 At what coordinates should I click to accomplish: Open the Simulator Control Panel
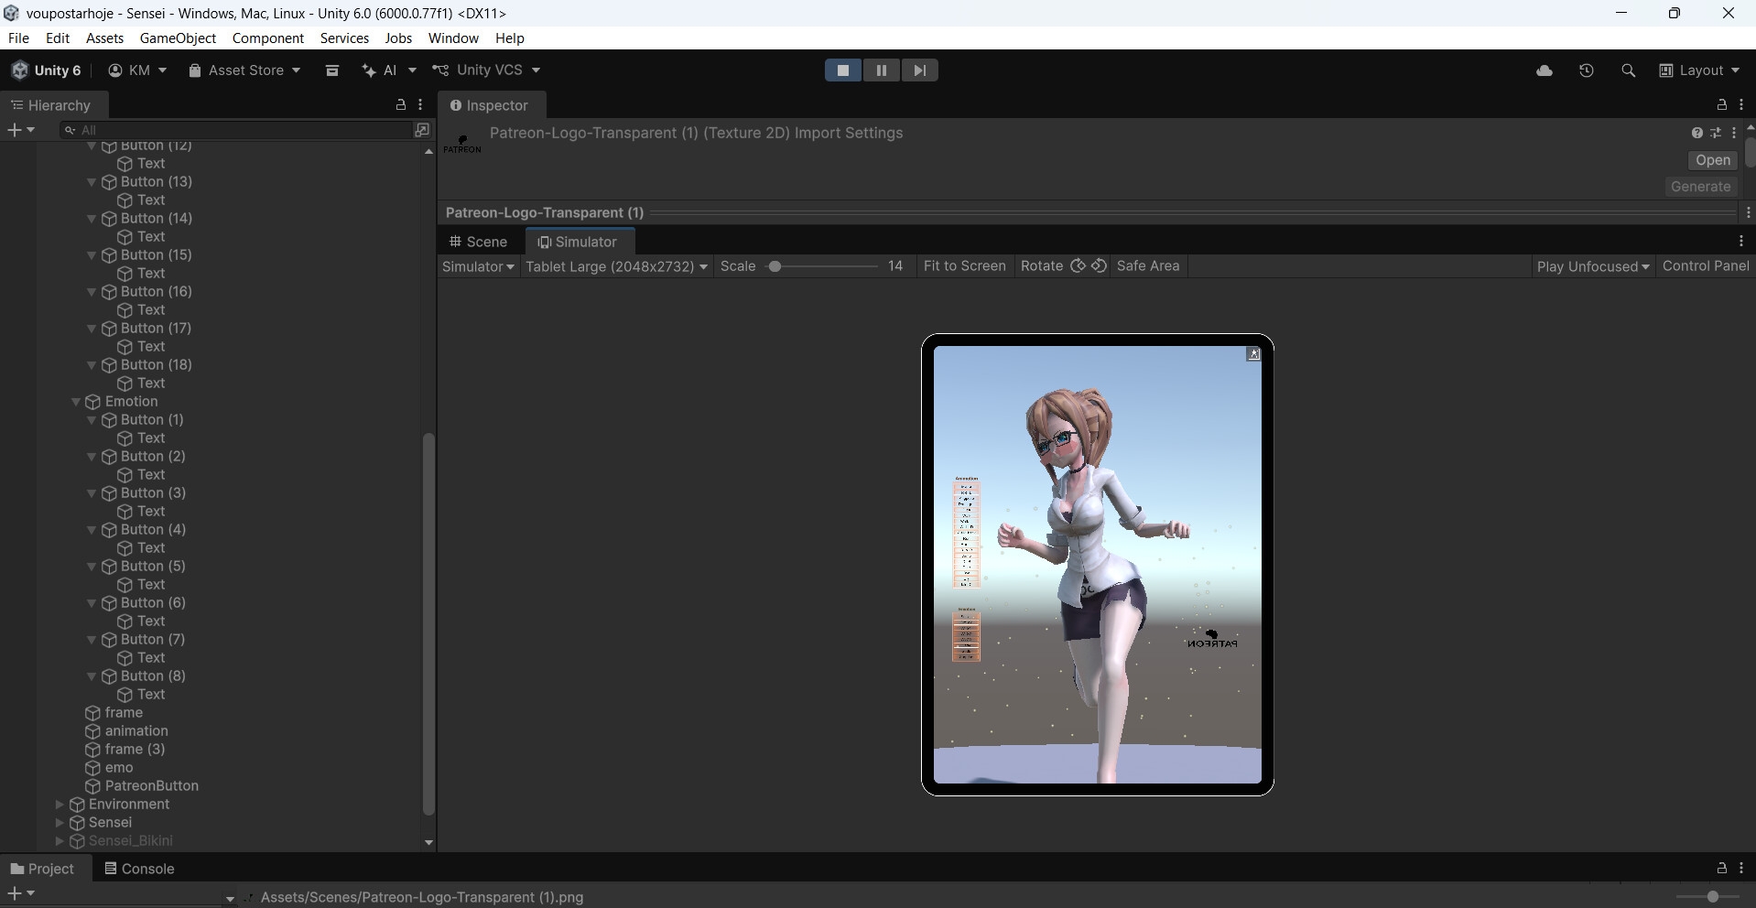tap(1706, 266)
